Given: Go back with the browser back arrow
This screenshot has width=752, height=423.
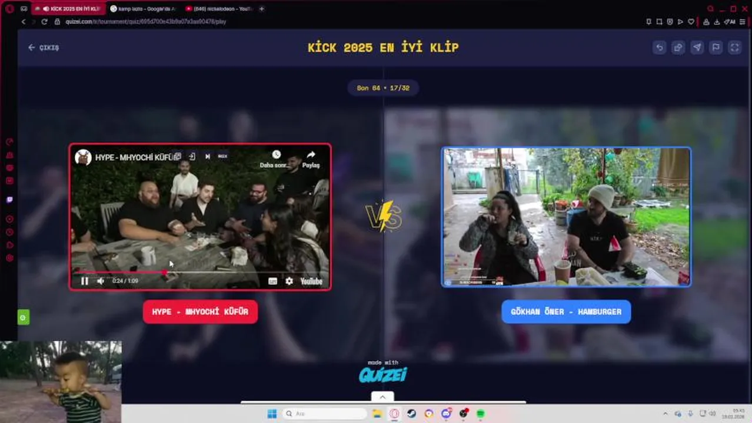Looking at the screenshot, I should coord(24,22).
